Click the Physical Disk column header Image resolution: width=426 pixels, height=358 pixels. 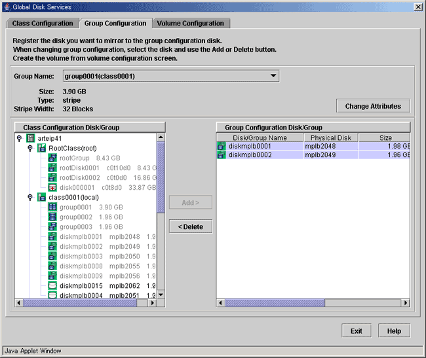(x=330, y=137)
